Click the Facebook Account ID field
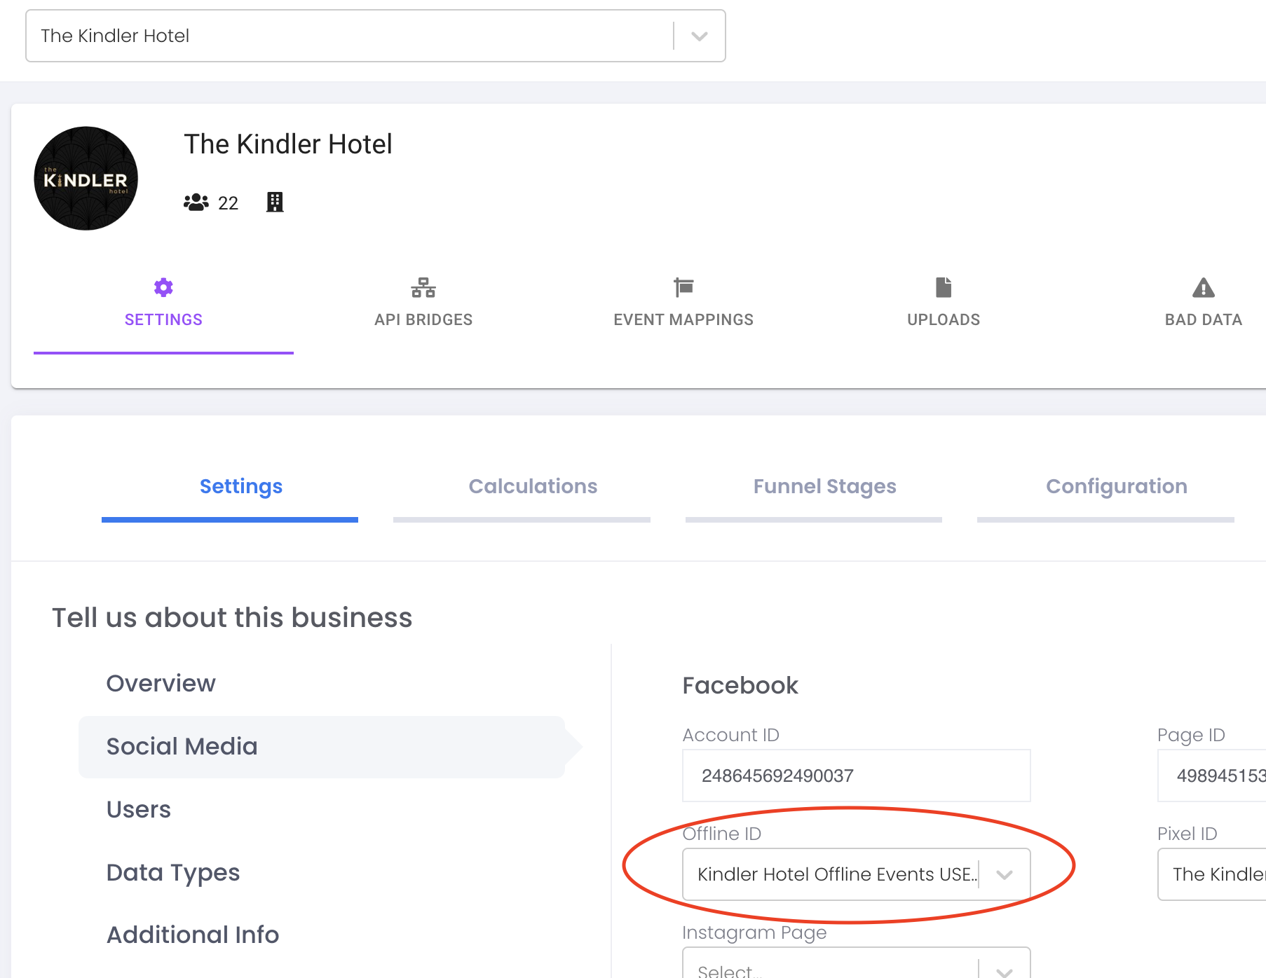The width and height of the screenshot is (1266, 978). click(855, 776)
